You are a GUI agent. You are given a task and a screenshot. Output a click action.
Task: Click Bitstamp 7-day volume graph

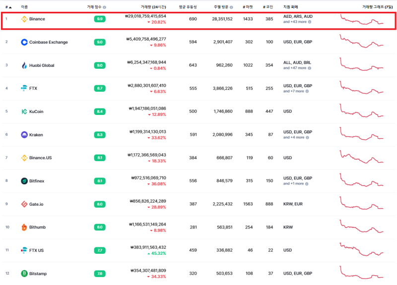[362, 273]
